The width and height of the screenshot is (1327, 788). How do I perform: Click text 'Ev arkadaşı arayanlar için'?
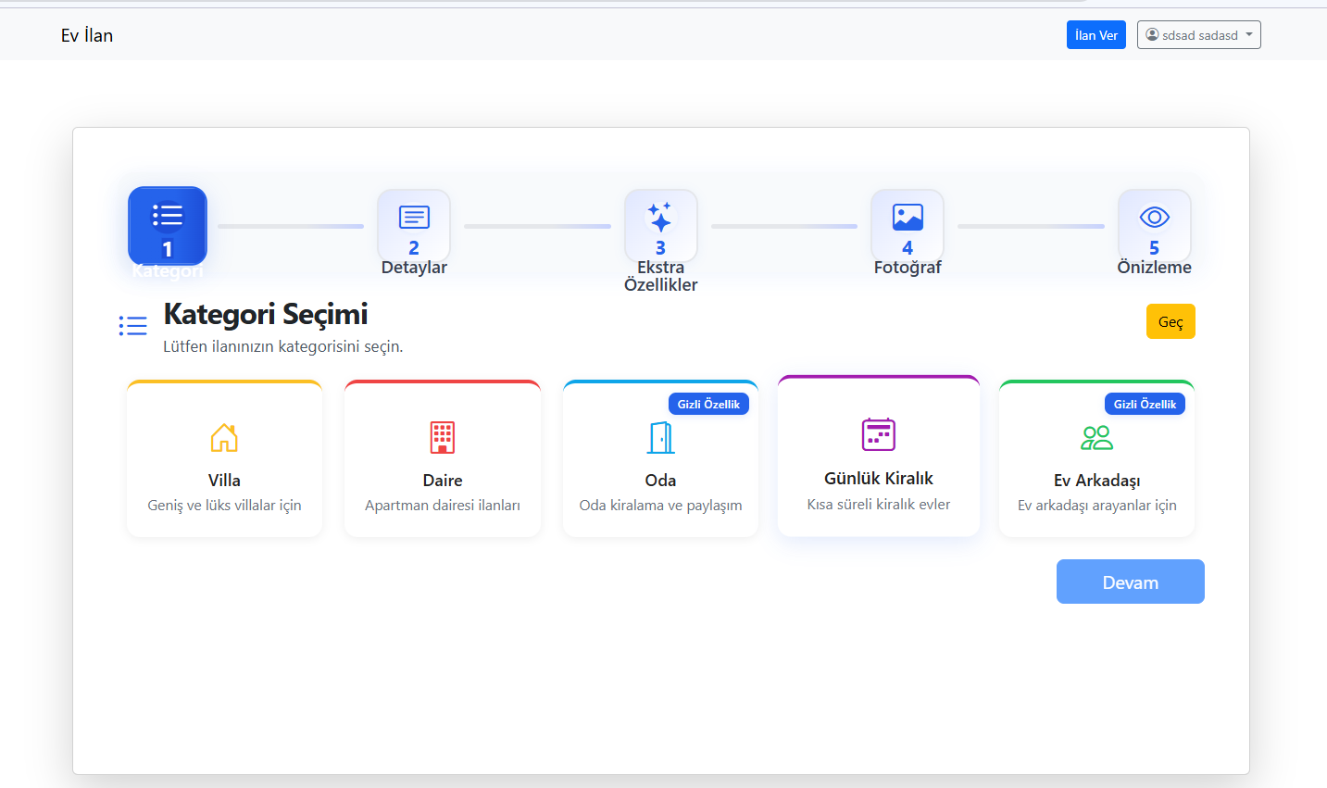pos(1097,505)
